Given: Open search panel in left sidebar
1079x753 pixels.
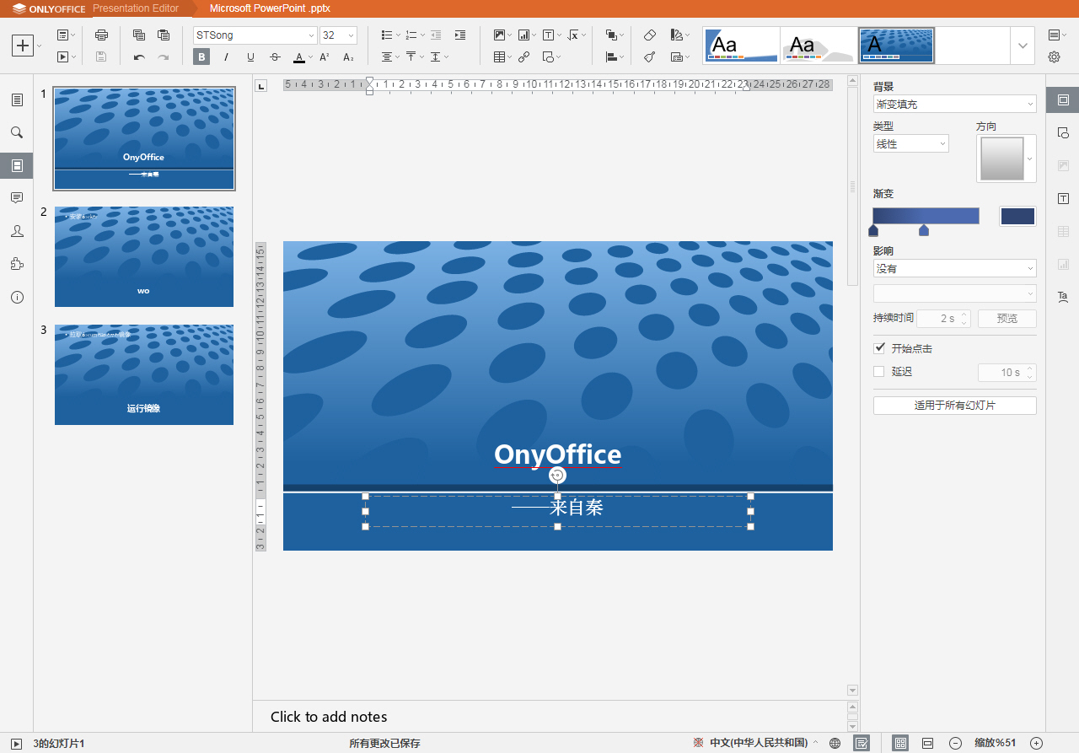Looking at the screenshot, I should click(17, 132).
